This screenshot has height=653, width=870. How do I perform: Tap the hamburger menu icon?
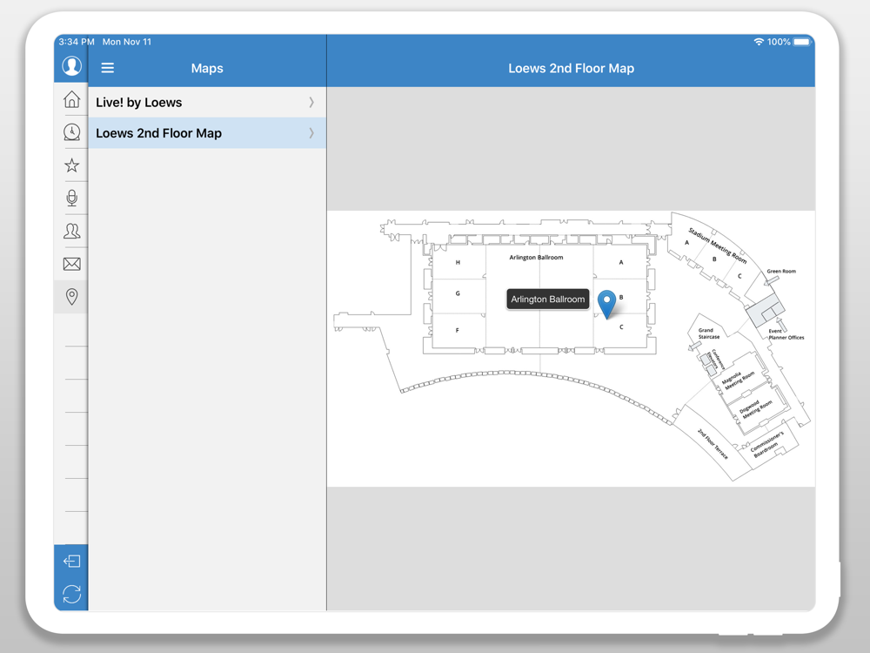[x=108, y=68]
